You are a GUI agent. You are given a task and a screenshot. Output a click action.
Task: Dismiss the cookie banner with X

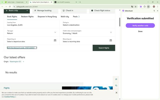tap(116, 93)
